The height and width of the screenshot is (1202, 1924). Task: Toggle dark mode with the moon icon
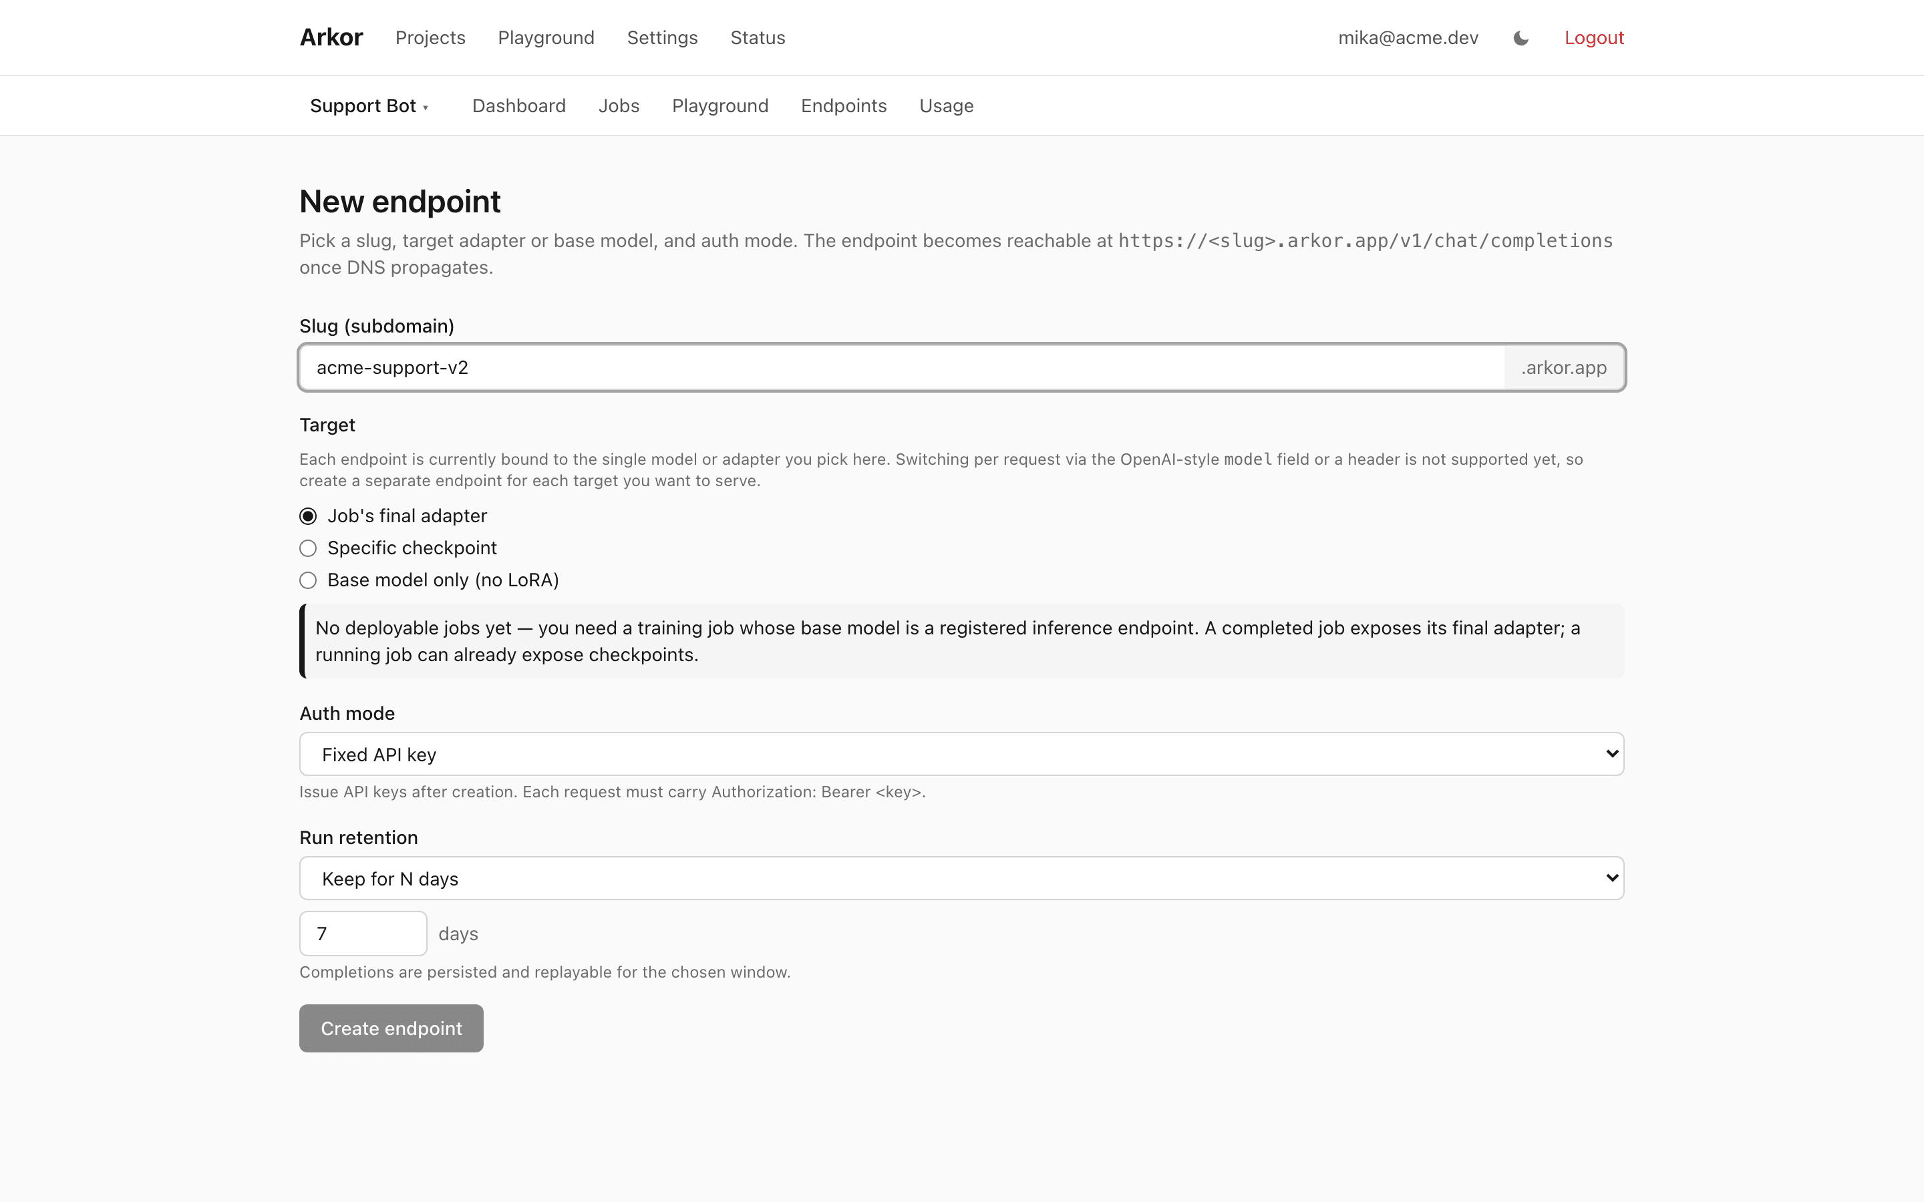click(x=1520, y=38)
